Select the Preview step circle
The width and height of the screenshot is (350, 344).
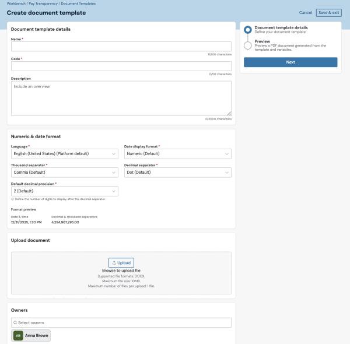click(248, 45)
